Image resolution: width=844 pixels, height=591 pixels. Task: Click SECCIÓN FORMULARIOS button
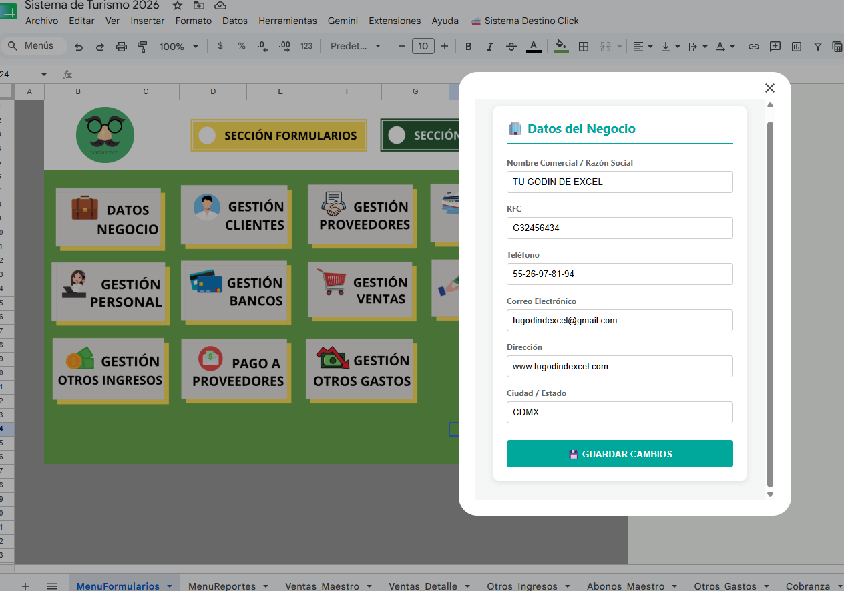(279, 135)
